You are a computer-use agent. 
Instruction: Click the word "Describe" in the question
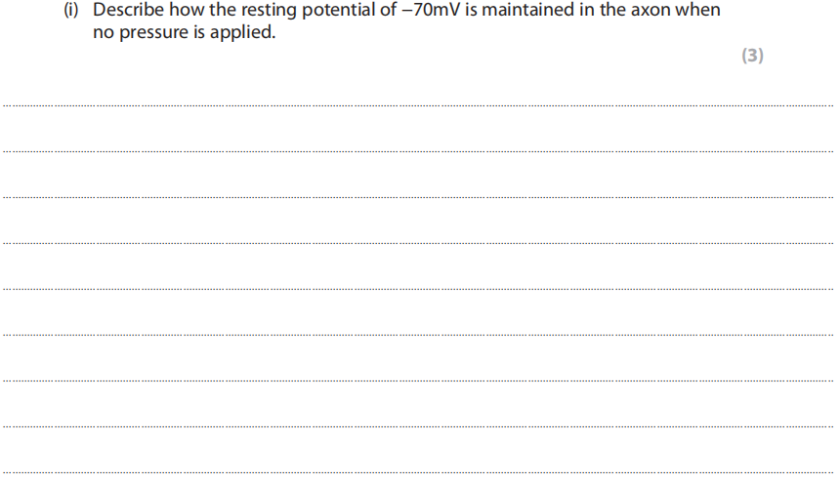tap(128, 10)
